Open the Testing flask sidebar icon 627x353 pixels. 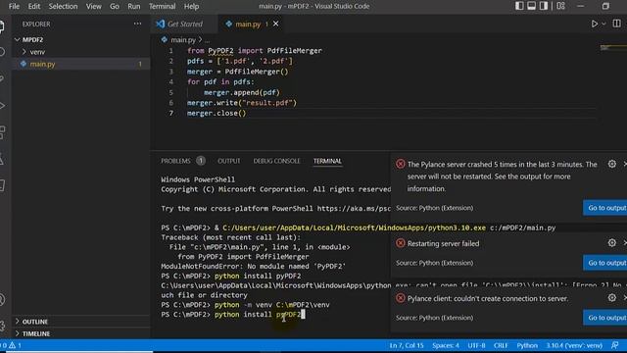[2, 159]
